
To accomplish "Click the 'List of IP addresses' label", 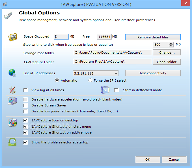I will (x=39, y=73).
